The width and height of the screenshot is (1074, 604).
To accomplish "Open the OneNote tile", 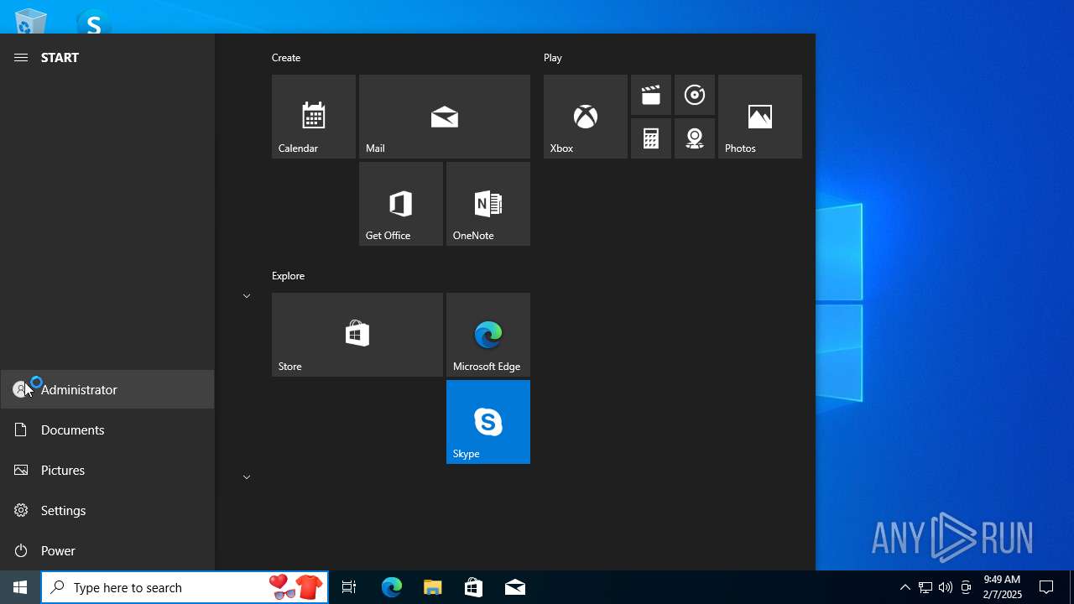I will tap(488, 204).
